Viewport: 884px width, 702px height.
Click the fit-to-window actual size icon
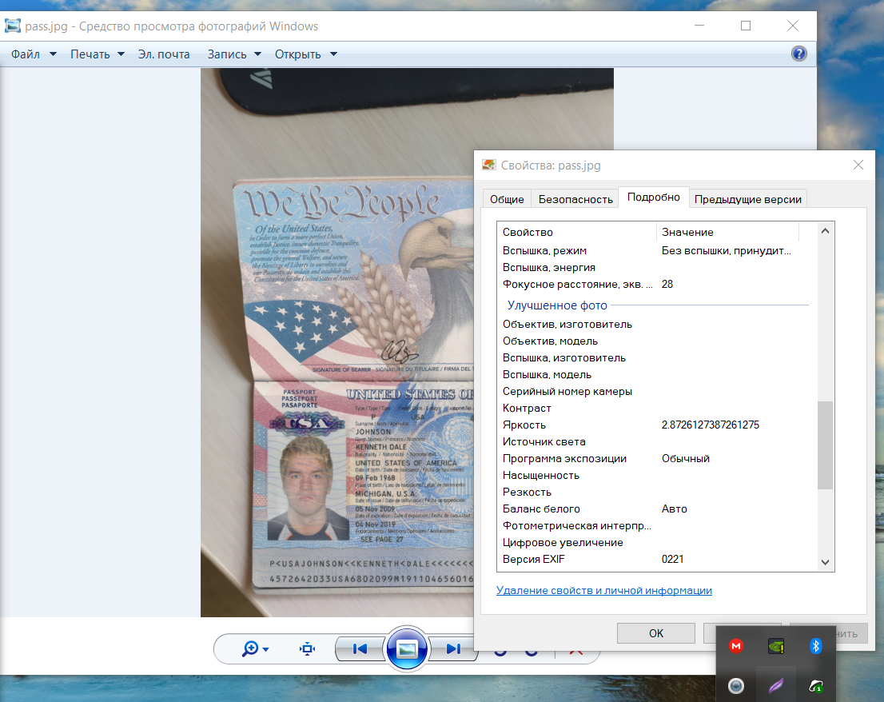pos(307,648)
